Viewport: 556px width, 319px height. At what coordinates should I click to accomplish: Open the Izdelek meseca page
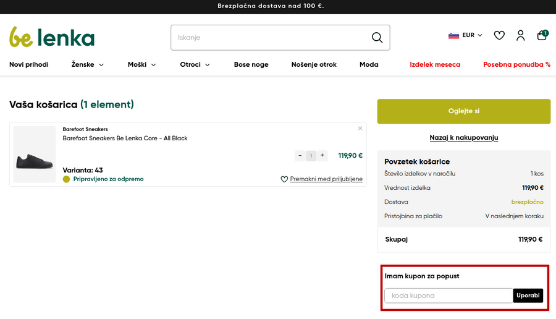pos(435,64)
